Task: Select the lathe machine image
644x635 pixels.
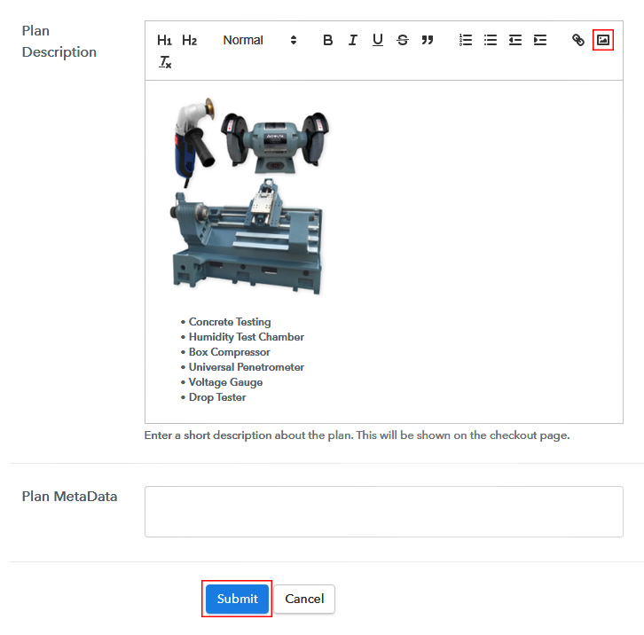Action: [x=247, y=236]
